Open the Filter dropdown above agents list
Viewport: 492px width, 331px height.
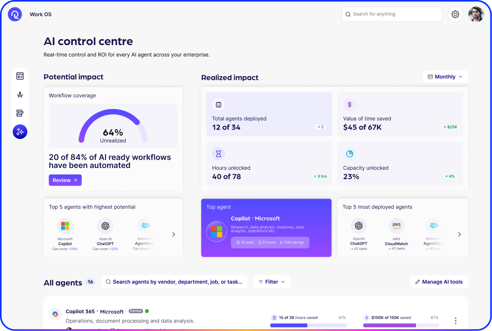272,282
